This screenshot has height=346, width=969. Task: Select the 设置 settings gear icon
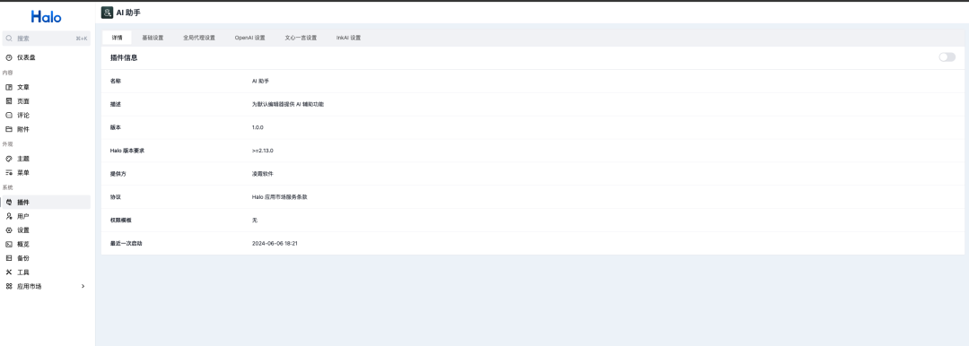click(x=9, y=230)
